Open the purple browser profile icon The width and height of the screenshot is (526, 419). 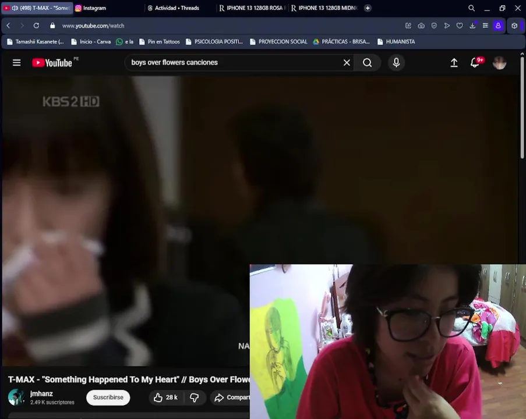(x=498, y=26)
